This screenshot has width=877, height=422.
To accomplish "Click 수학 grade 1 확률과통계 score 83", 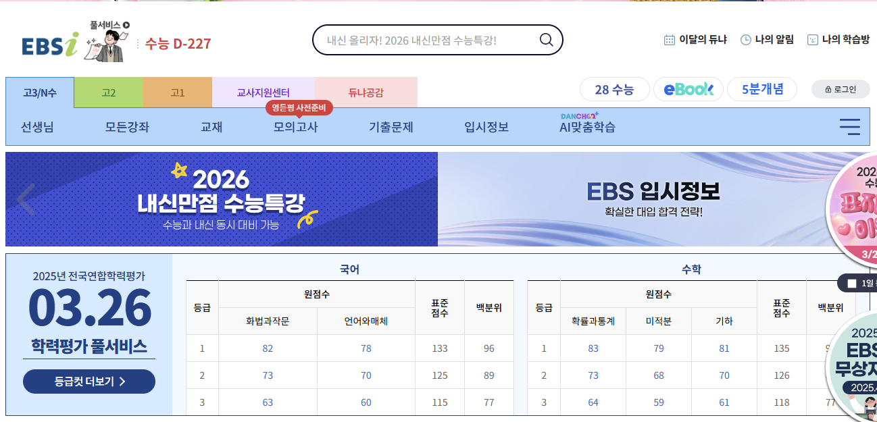I will [x=593, y=348].
